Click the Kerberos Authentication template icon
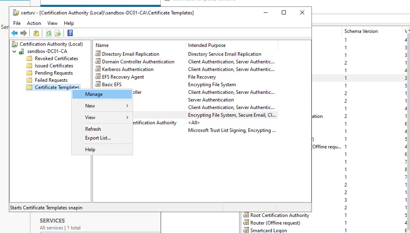410x233 pixels. [98, 69]
